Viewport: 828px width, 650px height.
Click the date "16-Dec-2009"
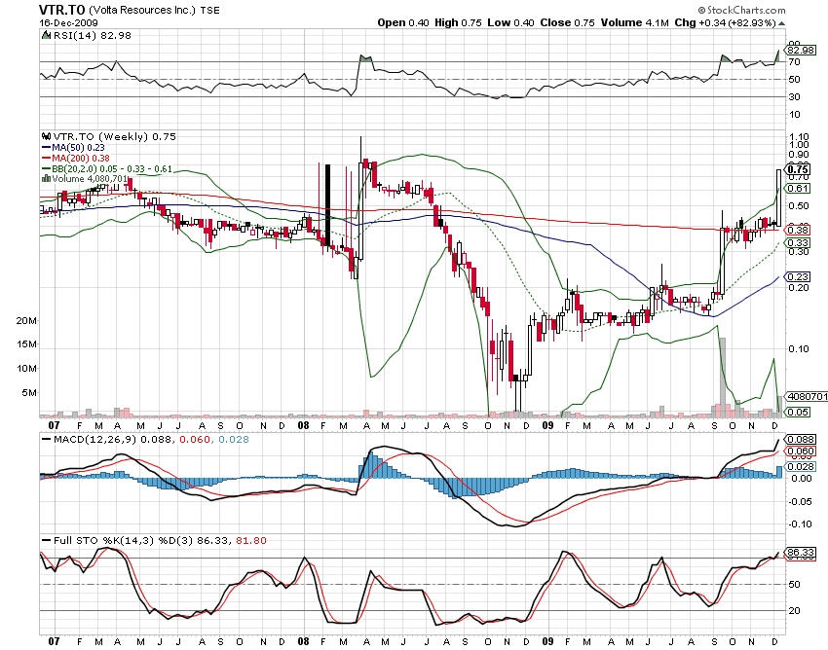[68, 23]
